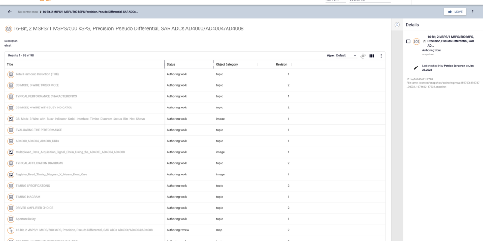Open the top bar more-options kebab menu
This screenshot has width=483, height=241.
(473, 12)
